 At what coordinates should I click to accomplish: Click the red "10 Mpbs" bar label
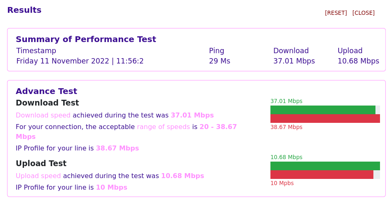click(x=282, y=183)
